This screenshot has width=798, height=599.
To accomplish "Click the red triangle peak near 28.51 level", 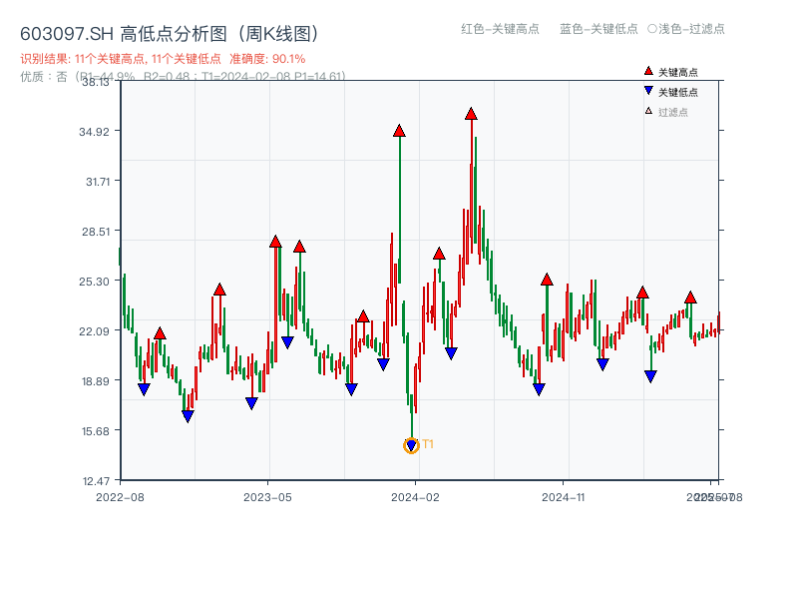I will pyautogui.click(x=274, y=242).
